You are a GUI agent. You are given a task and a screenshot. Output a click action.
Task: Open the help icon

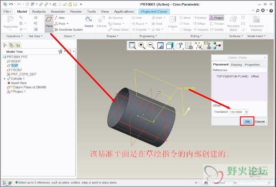point(271,11)
